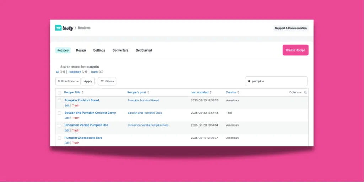The width and height of the screenshot is (364, 182).
Task: Open Support & Documentation
Action: (x=291, y=28)
